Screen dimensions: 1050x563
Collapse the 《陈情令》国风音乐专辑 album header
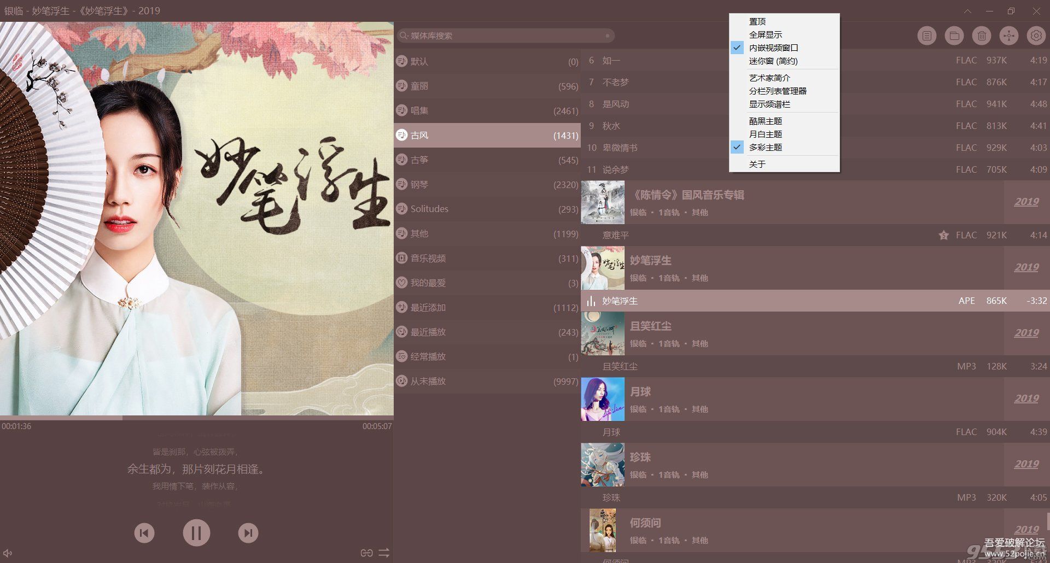(x=815, y=202)
